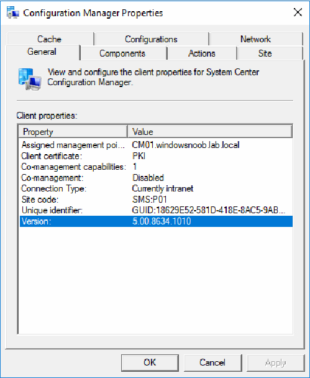Viewport: 310px width, 378px height.
Task: Switch to the Components tab
Action: point(123,53)
